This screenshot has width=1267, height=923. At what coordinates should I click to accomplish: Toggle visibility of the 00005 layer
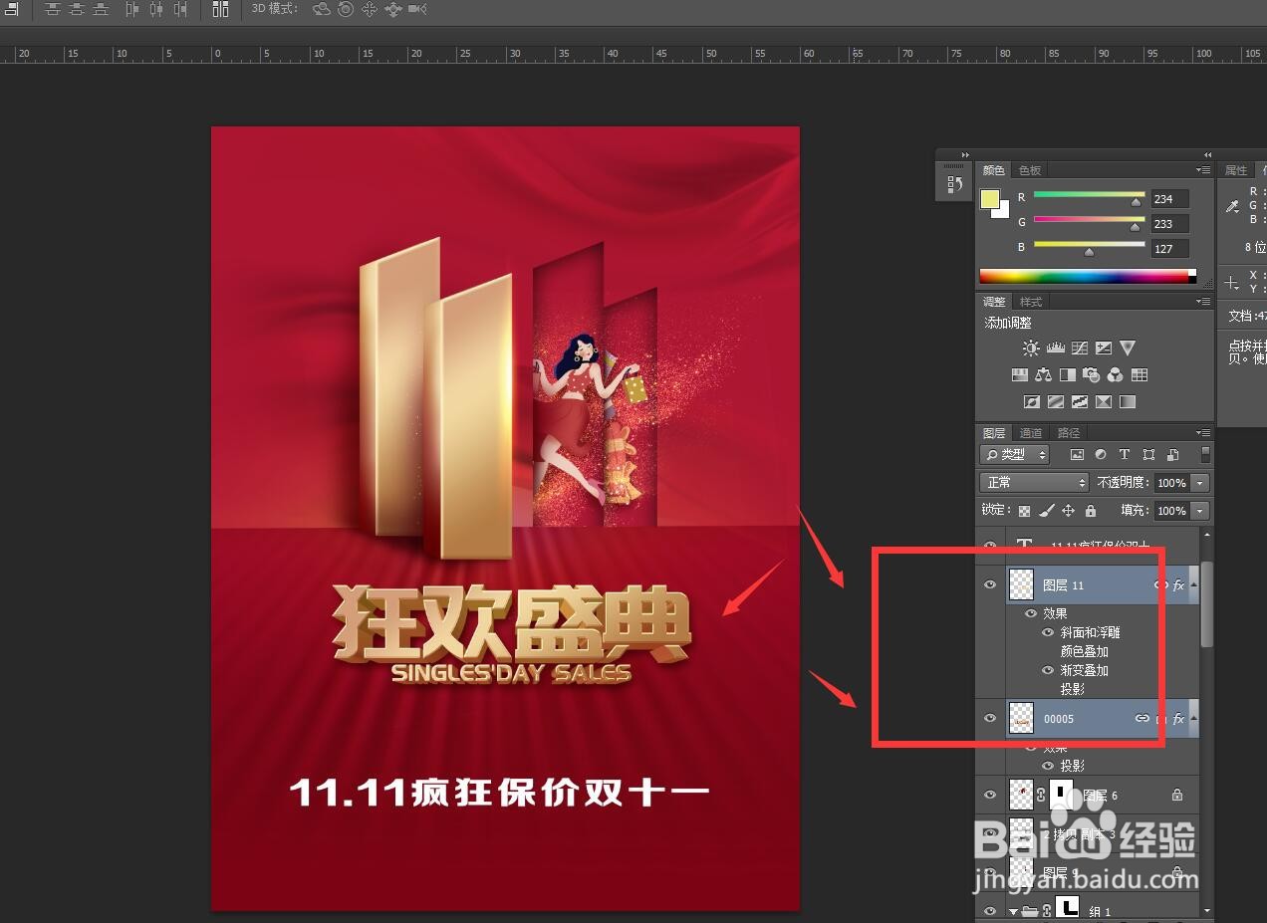coord(990,718)
